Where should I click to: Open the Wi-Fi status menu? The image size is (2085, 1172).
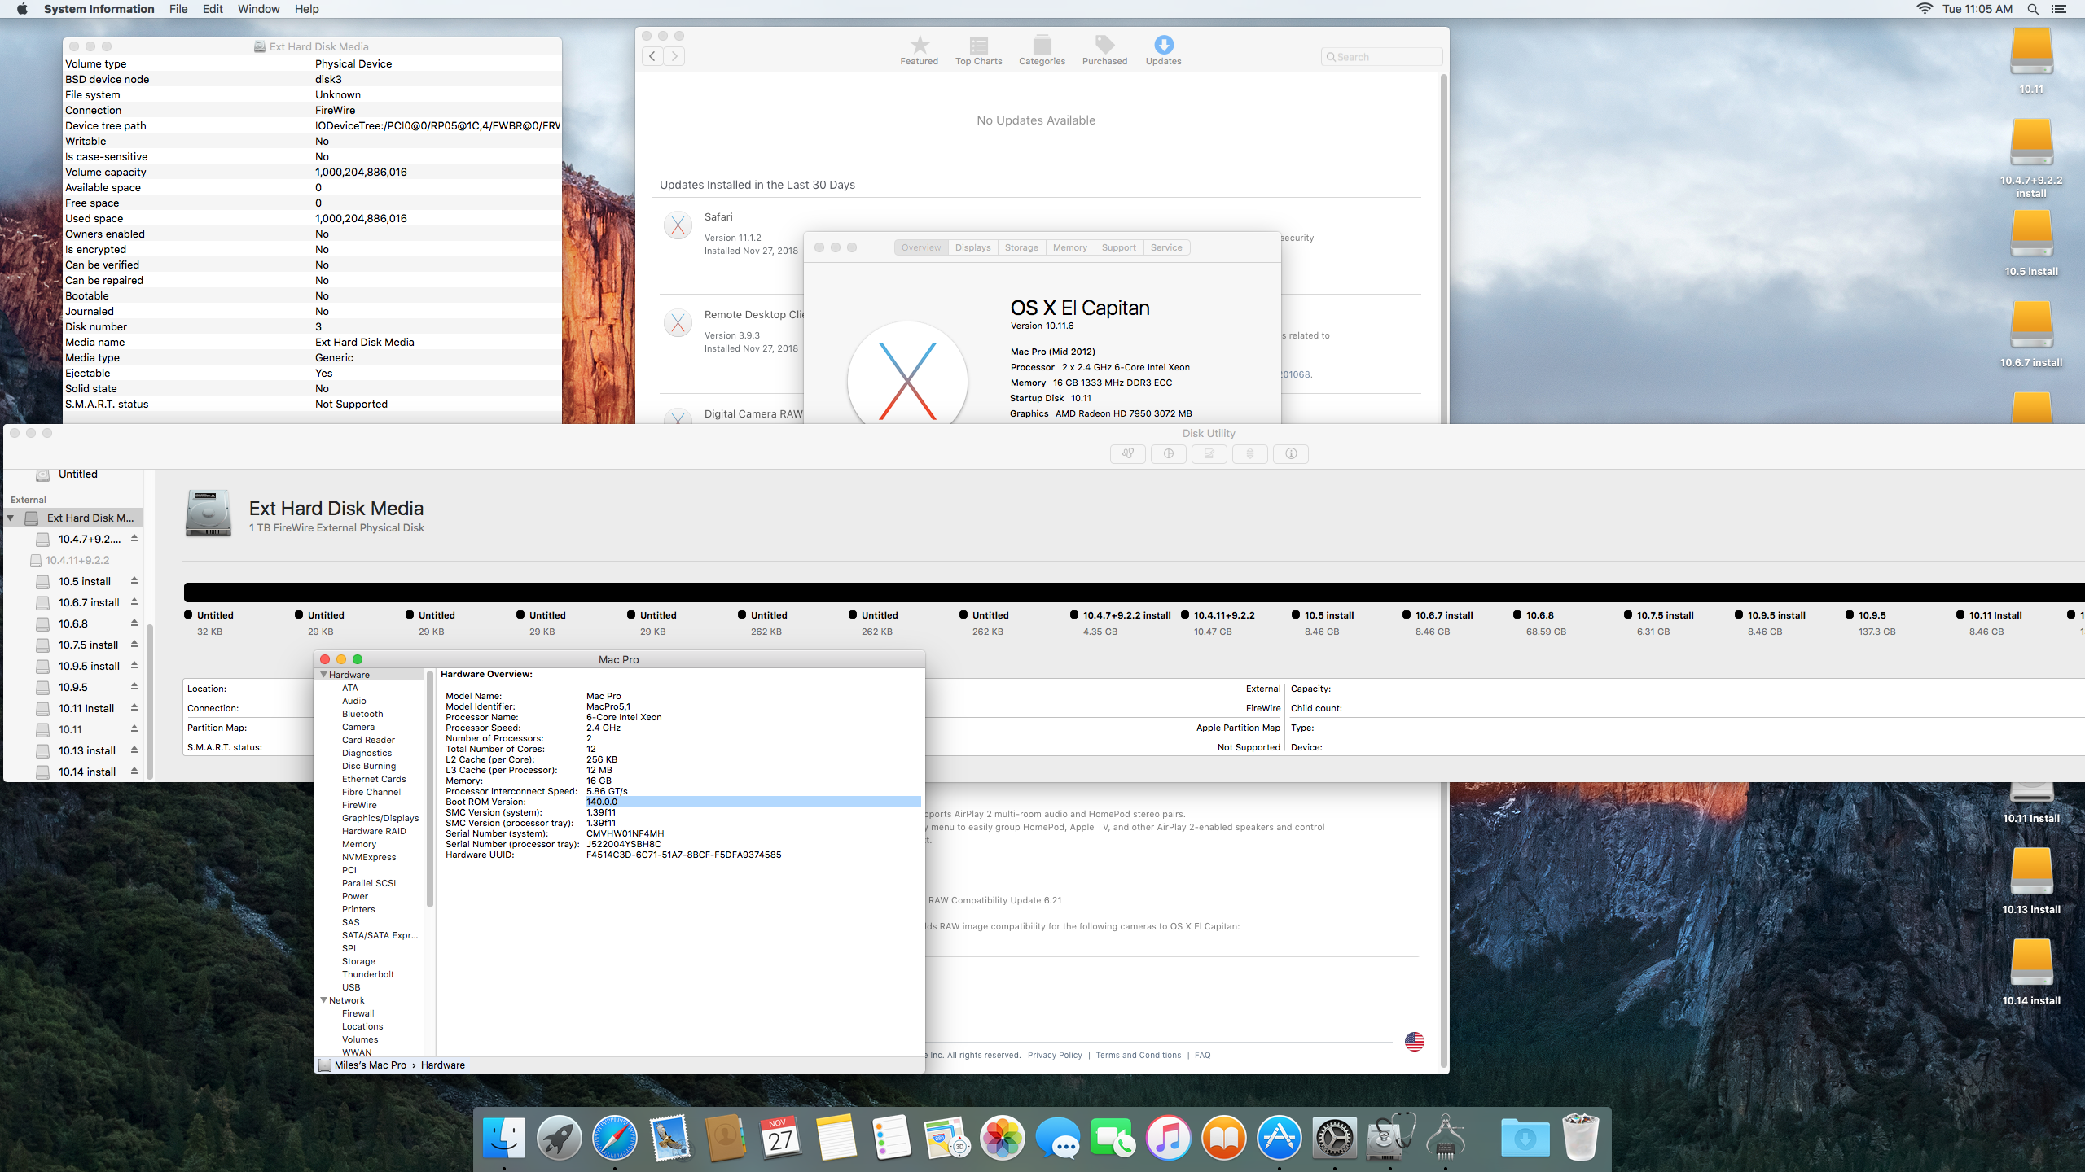pyautogui.click(x=1924, y=9)
